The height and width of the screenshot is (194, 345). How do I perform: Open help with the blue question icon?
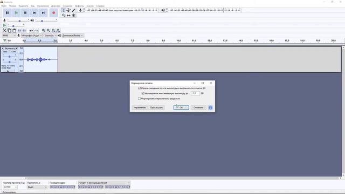tap(210, 108)
